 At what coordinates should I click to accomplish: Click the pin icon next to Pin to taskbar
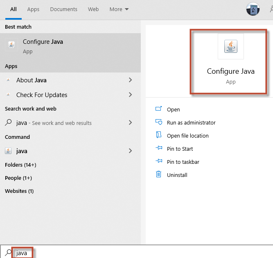tap(159, 161)
